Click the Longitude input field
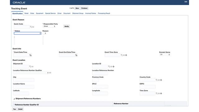 100,93
